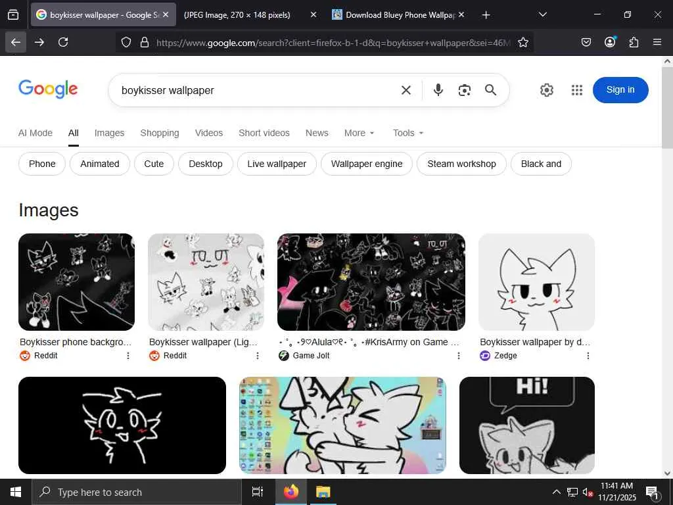Filter results with the Animated chip
Viewport: 673px width, 505px height.
tap(100, 164)
